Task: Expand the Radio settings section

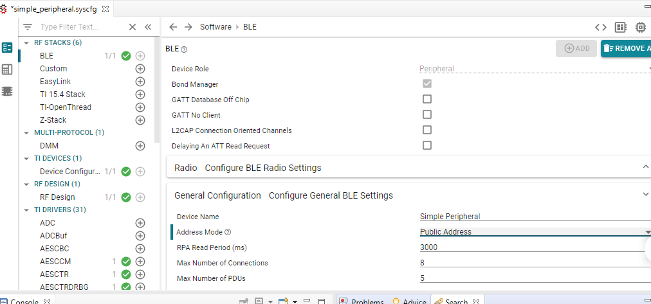Action: tap(645, 167)
